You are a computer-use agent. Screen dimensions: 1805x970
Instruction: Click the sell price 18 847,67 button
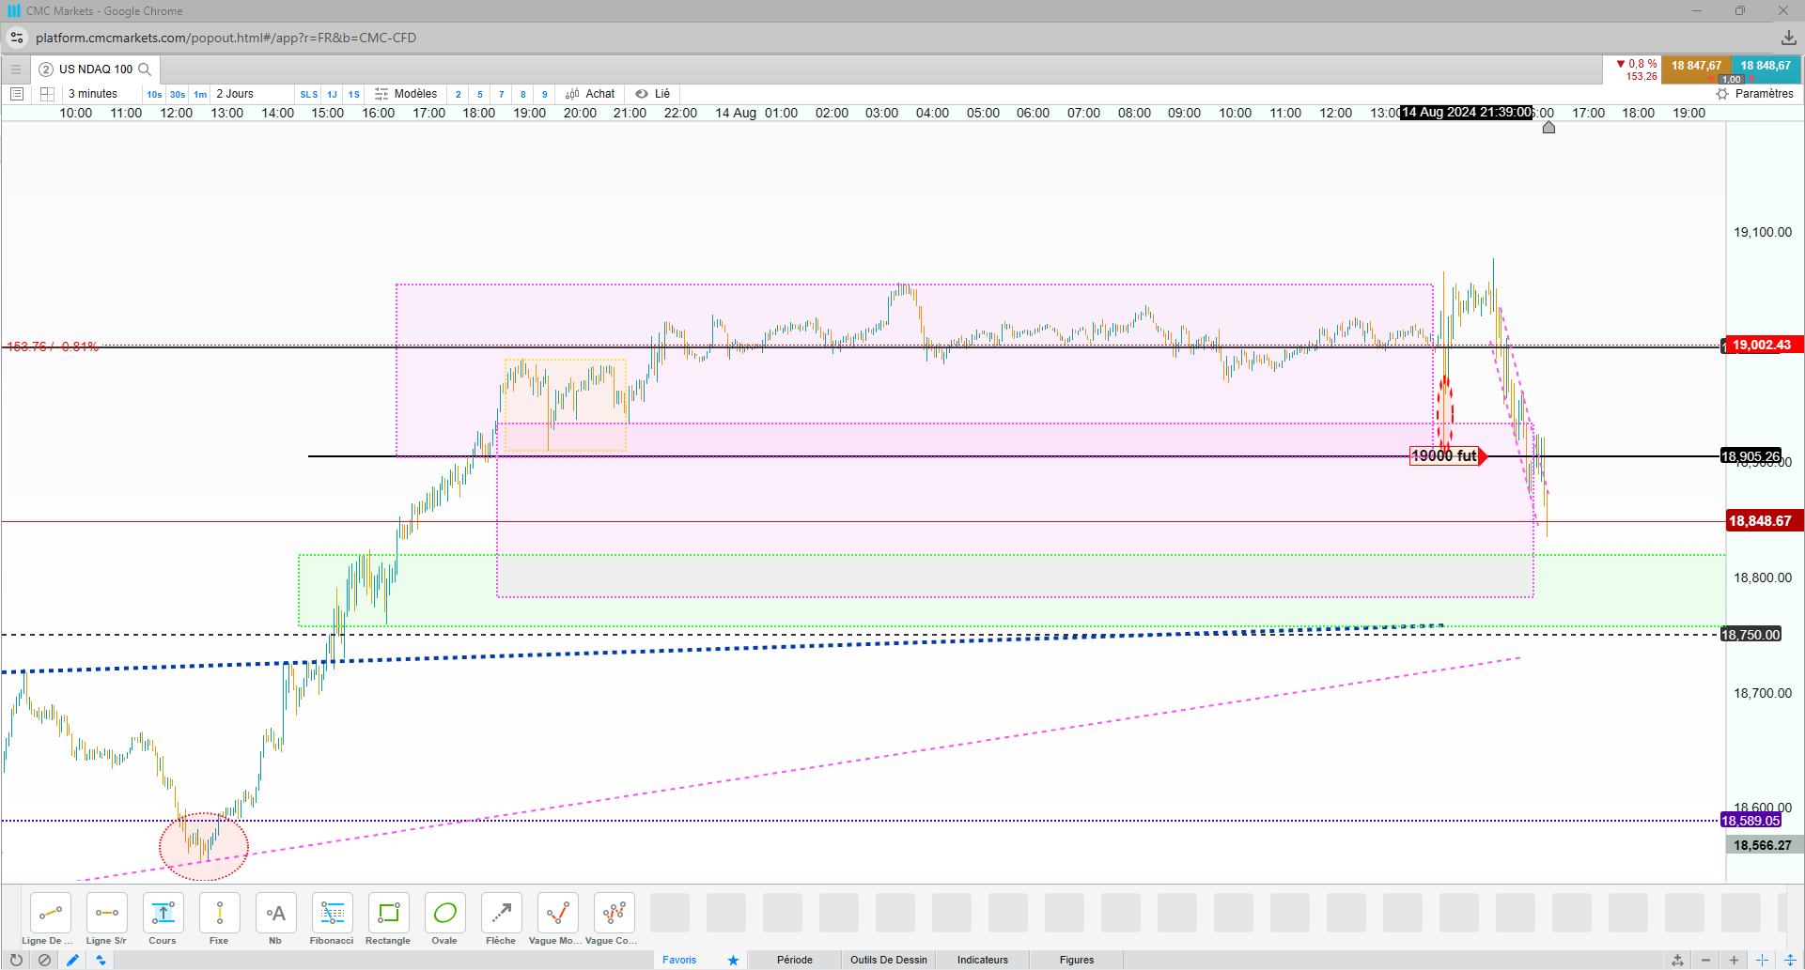click(1696, 69)
